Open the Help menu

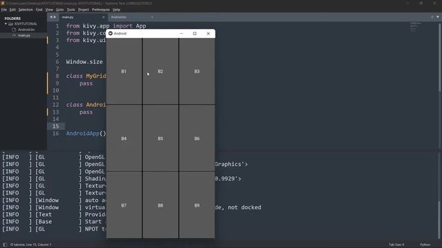pyautogui.click(x=117, y=10)
